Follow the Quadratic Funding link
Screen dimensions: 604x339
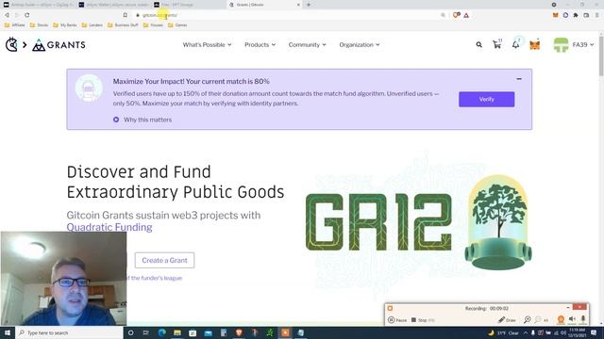[109, 227]
